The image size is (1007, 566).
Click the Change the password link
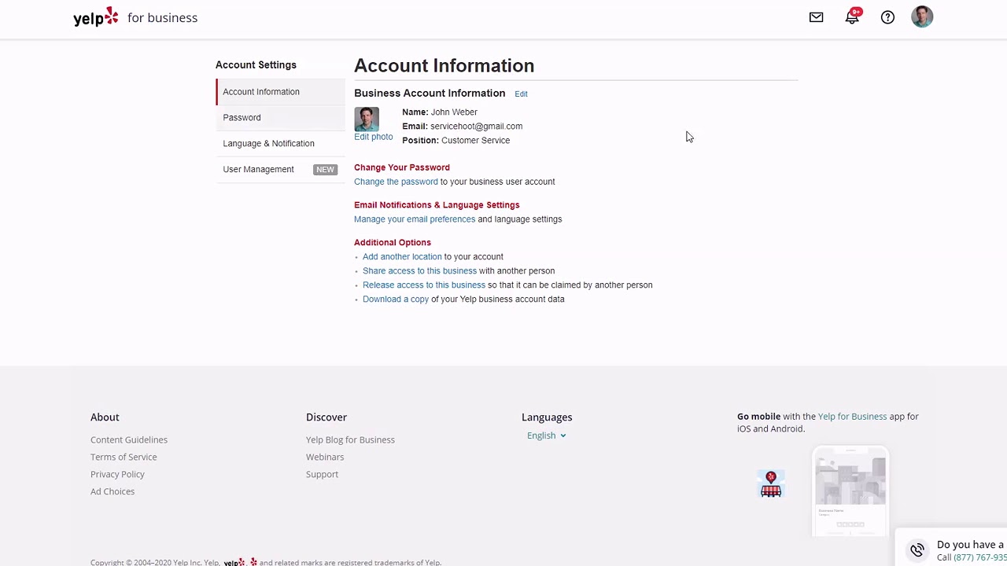396,182
